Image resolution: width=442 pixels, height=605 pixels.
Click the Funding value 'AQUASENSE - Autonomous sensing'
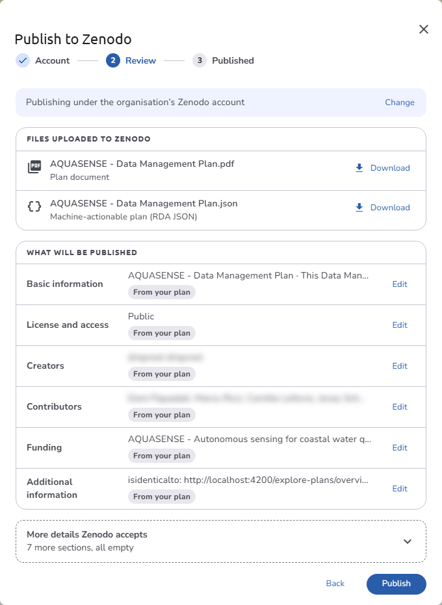(250, 439)
